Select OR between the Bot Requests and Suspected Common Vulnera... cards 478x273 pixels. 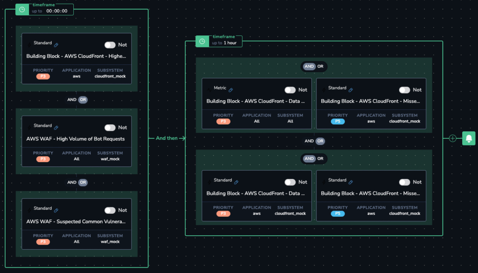coord(83,183)
